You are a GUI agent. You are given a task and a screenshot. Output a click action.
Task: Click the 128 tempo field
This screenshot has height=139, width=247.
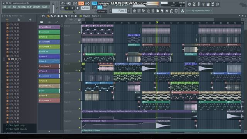point(85,8)
